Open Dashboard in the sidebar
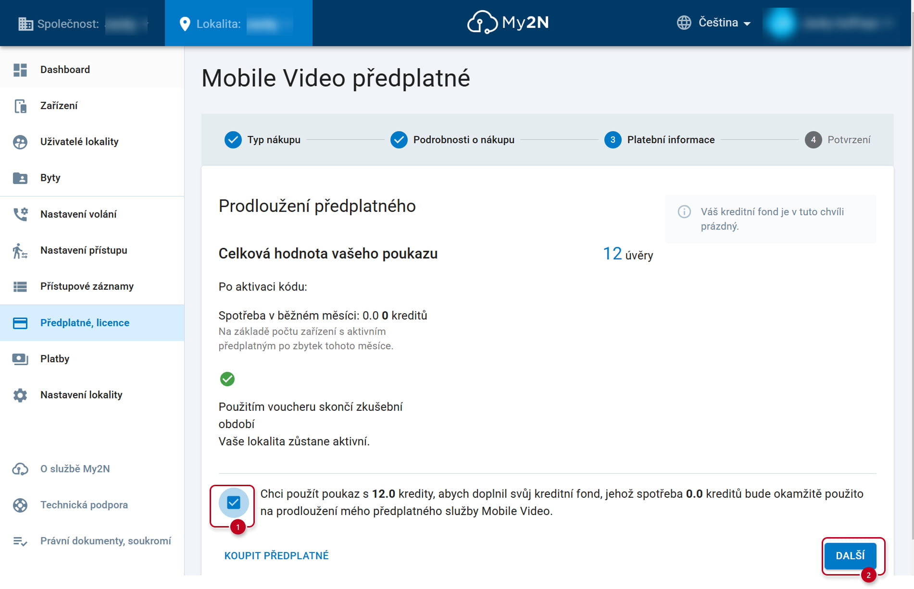Screen dimensions: 914x589 pyautogui.click(x=92, y=70)
